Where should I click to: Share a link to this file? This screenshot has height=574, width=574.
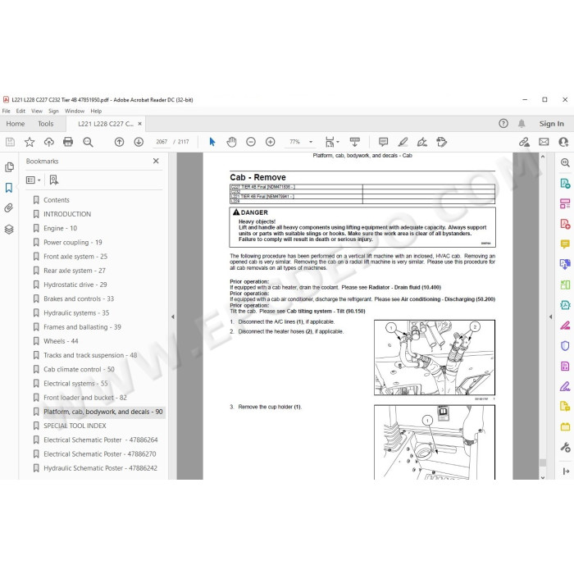pyautogui.click(x=524, y=142)
